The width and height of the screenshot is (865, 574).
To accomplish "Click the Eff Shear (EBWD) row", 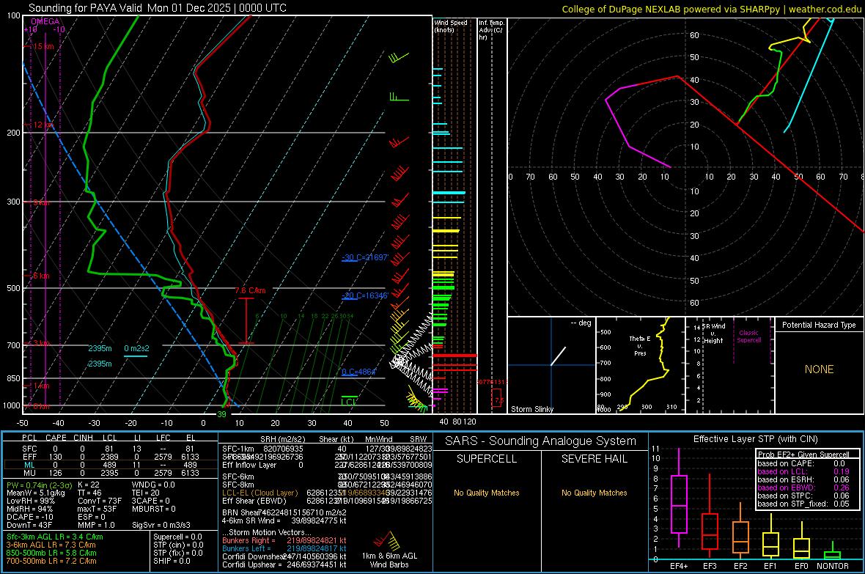I will 327,501.
